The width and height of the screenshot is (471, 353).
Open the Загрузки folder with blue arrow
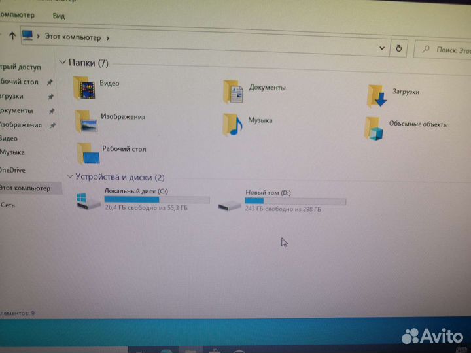(x=377, y=95)
